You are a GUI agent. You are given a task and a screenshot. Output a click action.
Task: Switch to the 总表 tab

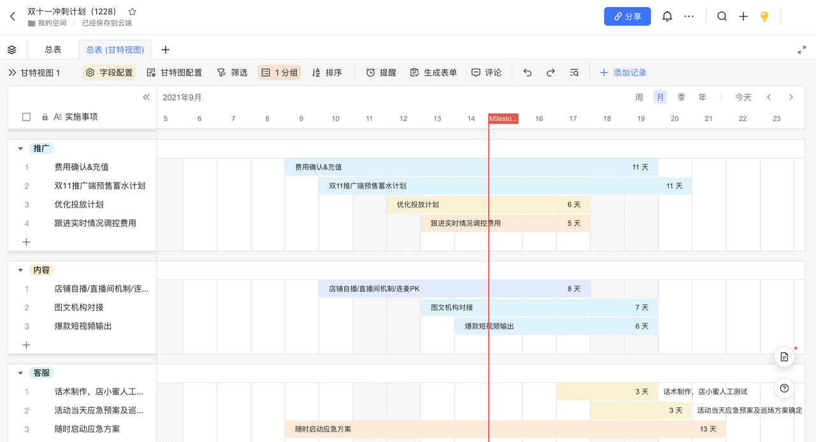pos(53,50)
